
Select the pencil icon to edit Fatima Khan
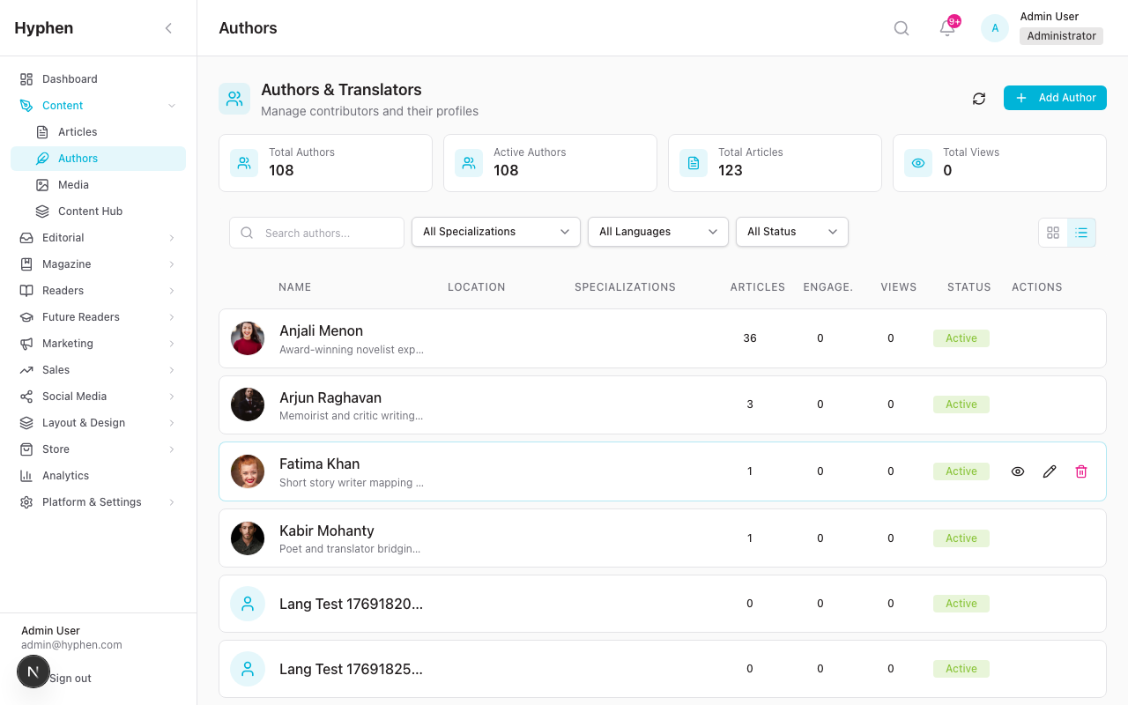1050,471
